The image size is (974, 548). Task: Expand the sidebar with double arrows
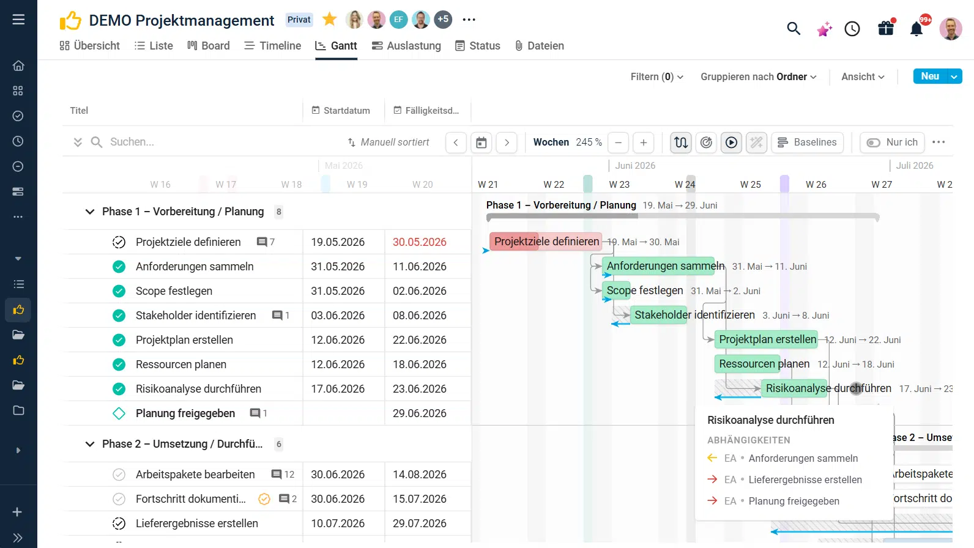pyautogui.click(x=18, y=538)
